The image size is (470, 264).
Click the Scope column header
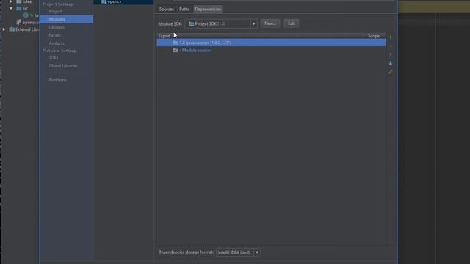[x=374, y=36]
